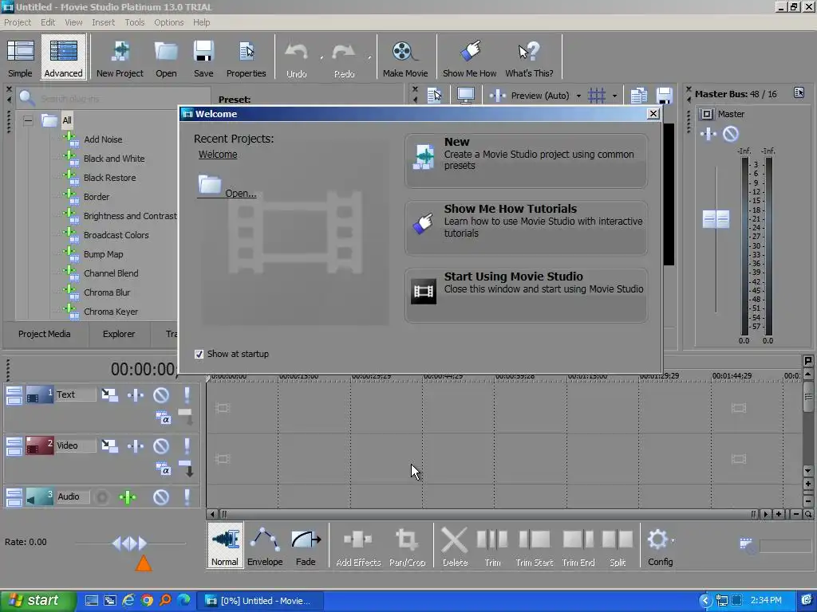Click the Search plug-ins field
Viewport: 817px width, 612px height.
(x=124, y=98)
